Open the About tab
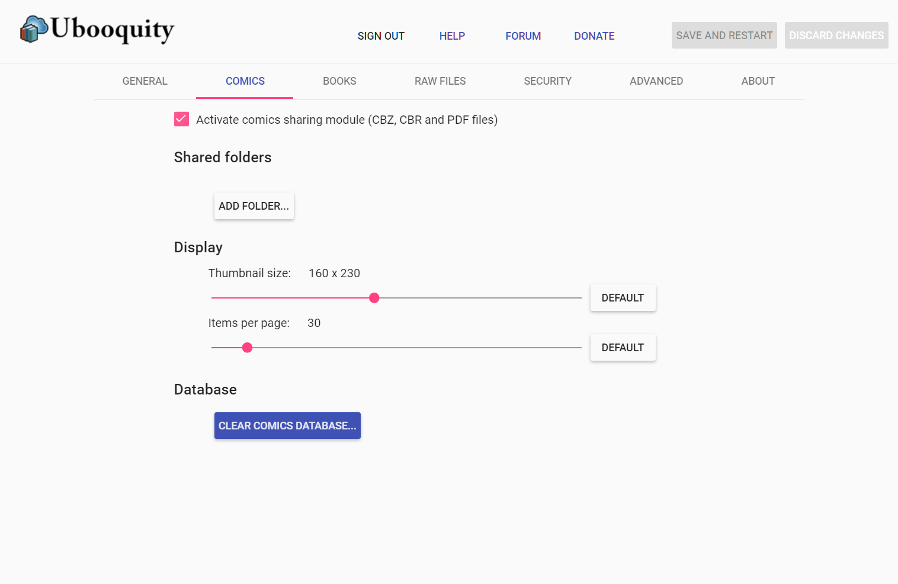The height and width of the screenshot is (584, 898). pos(758,81)
